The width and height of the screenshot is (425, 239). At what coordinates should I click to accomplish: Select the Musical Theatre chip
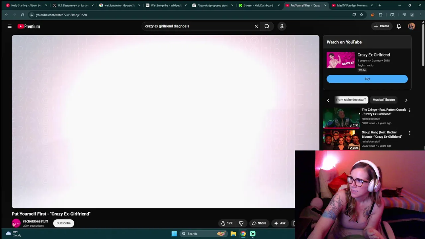tap(383, 100)
